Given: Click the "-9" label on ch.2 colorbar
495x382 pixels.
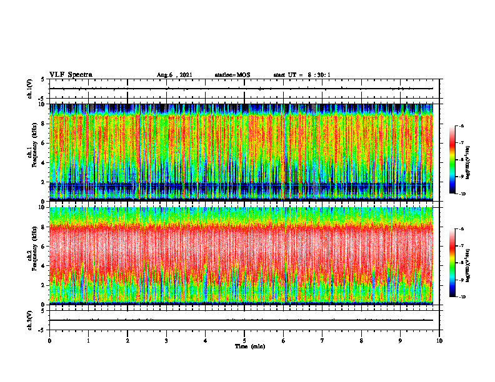Looking at the screenshot, I should click(x=462, y=280).
